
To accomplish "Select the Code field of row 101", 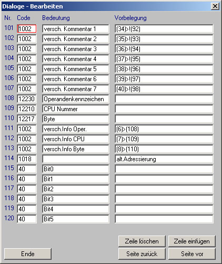I will [x=27, y=28].
